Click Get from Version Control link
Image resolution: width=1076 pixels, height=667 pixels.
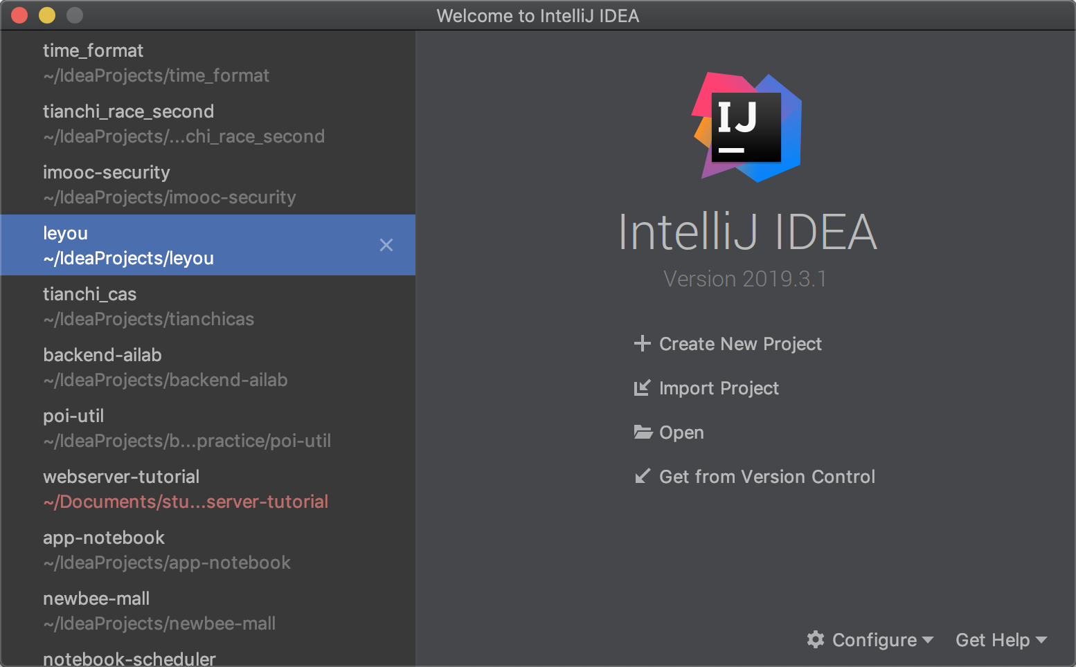766,477
